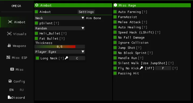Switch language to RU
Screen dimensions: 193x103
pyautogui.click(x=22, y=90)
